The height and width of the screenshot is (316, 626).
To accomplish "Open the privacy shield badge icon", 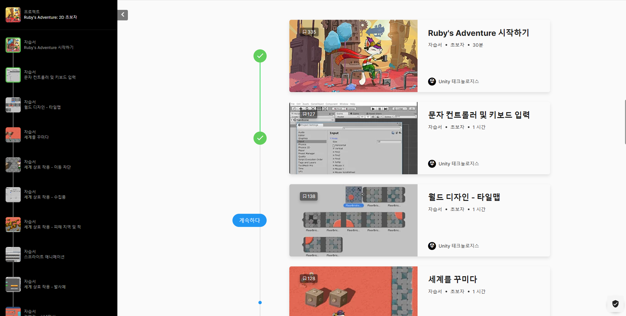I will coord(615,304).
